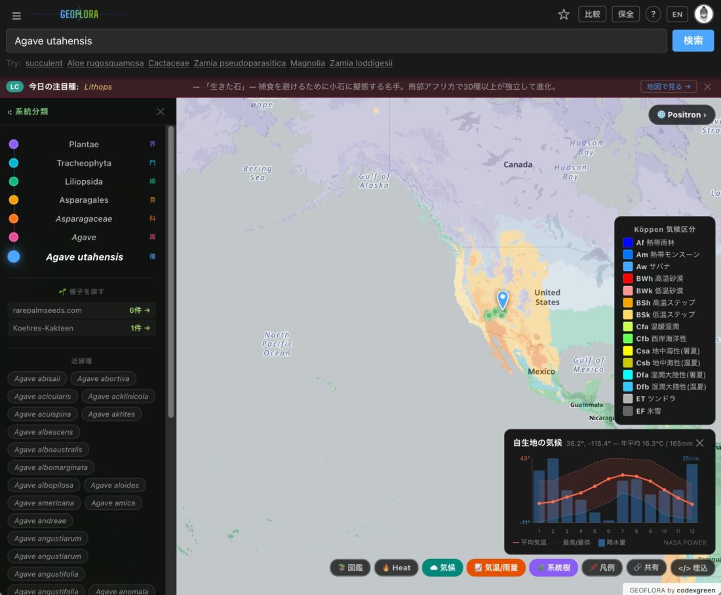
Task: Click the favorite star icon
Action: click(x=564, y=14)
